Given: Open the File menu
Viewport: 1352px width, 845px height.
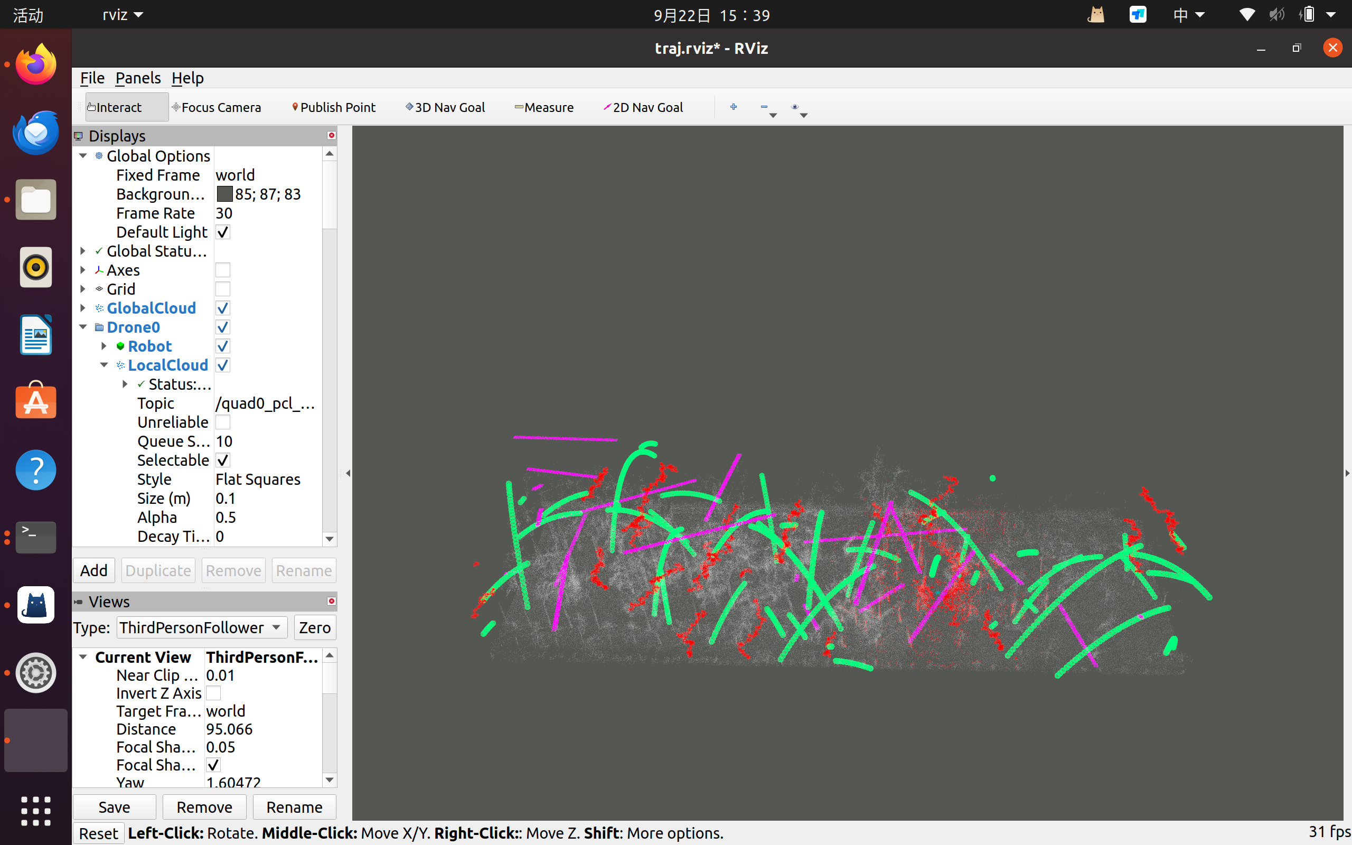Looking at the screenshot, I should click(x=92, y=78).
